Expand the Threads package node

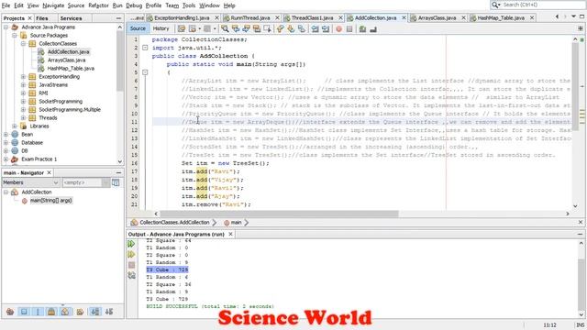tap(23, 118)
